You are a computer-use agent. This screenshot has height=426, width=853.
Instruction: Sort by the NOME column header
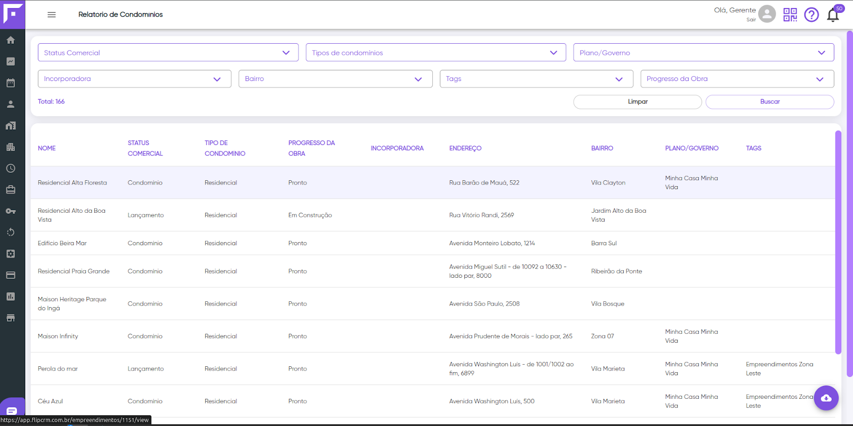47,148
